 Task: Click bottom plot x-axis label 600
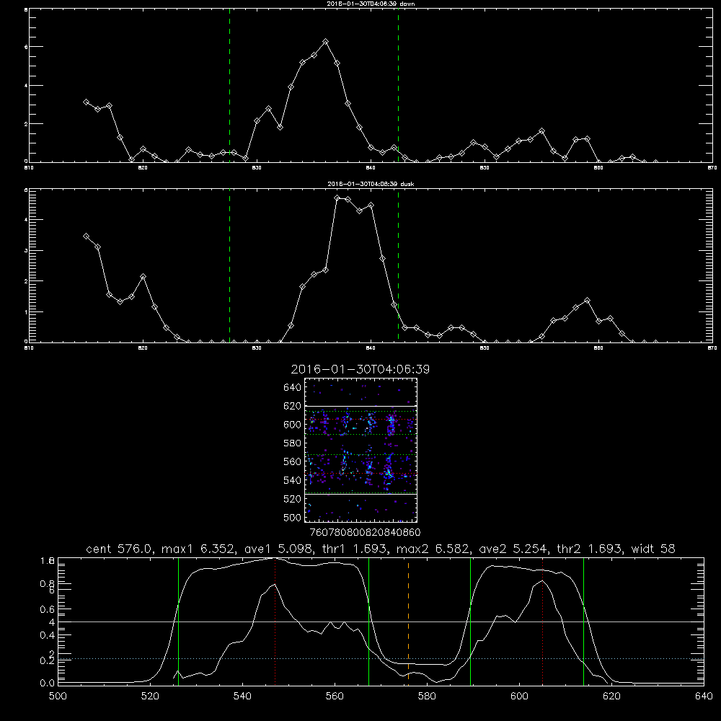tap(519, 696)
